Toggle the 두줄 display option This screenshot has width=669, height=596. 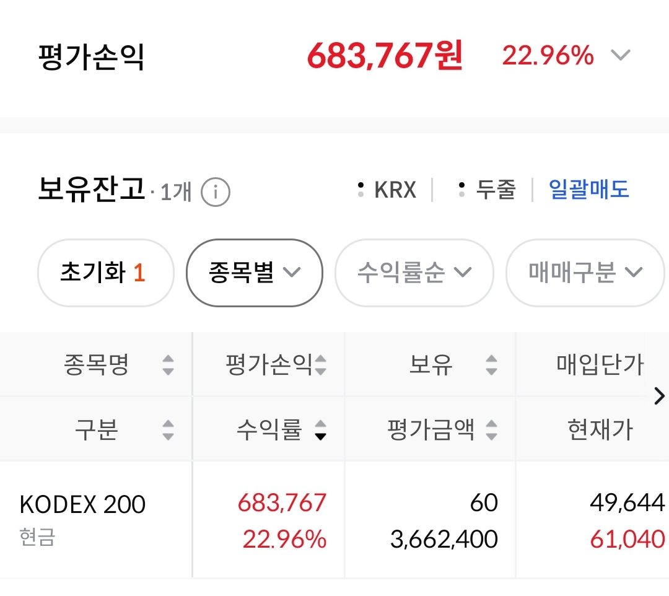point(488,190)
